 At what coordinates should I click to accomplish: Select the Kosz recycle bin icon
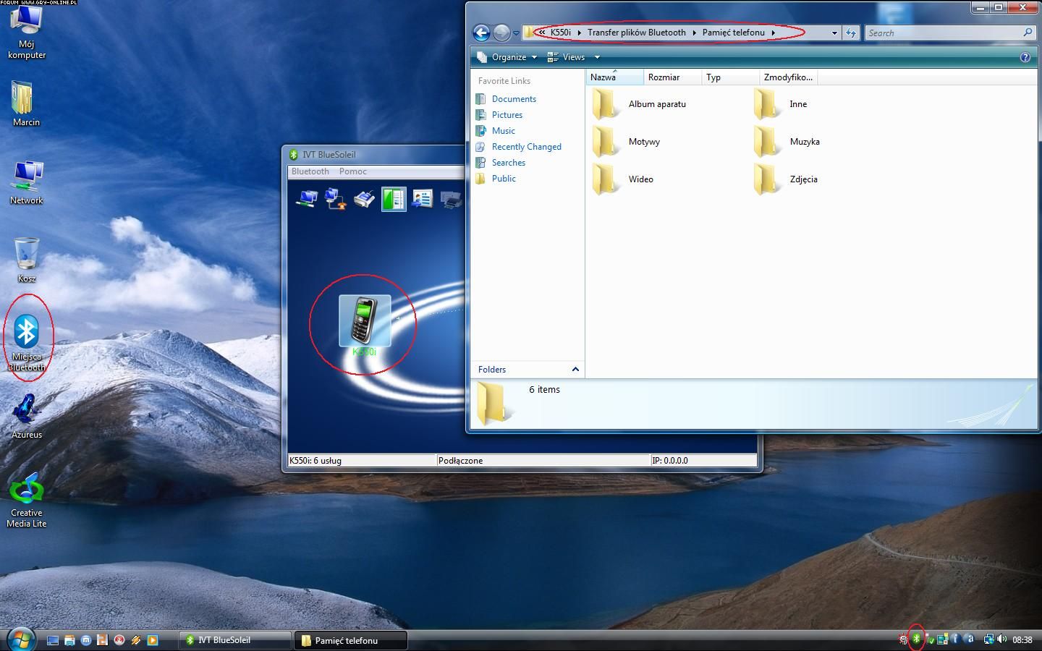27,260
